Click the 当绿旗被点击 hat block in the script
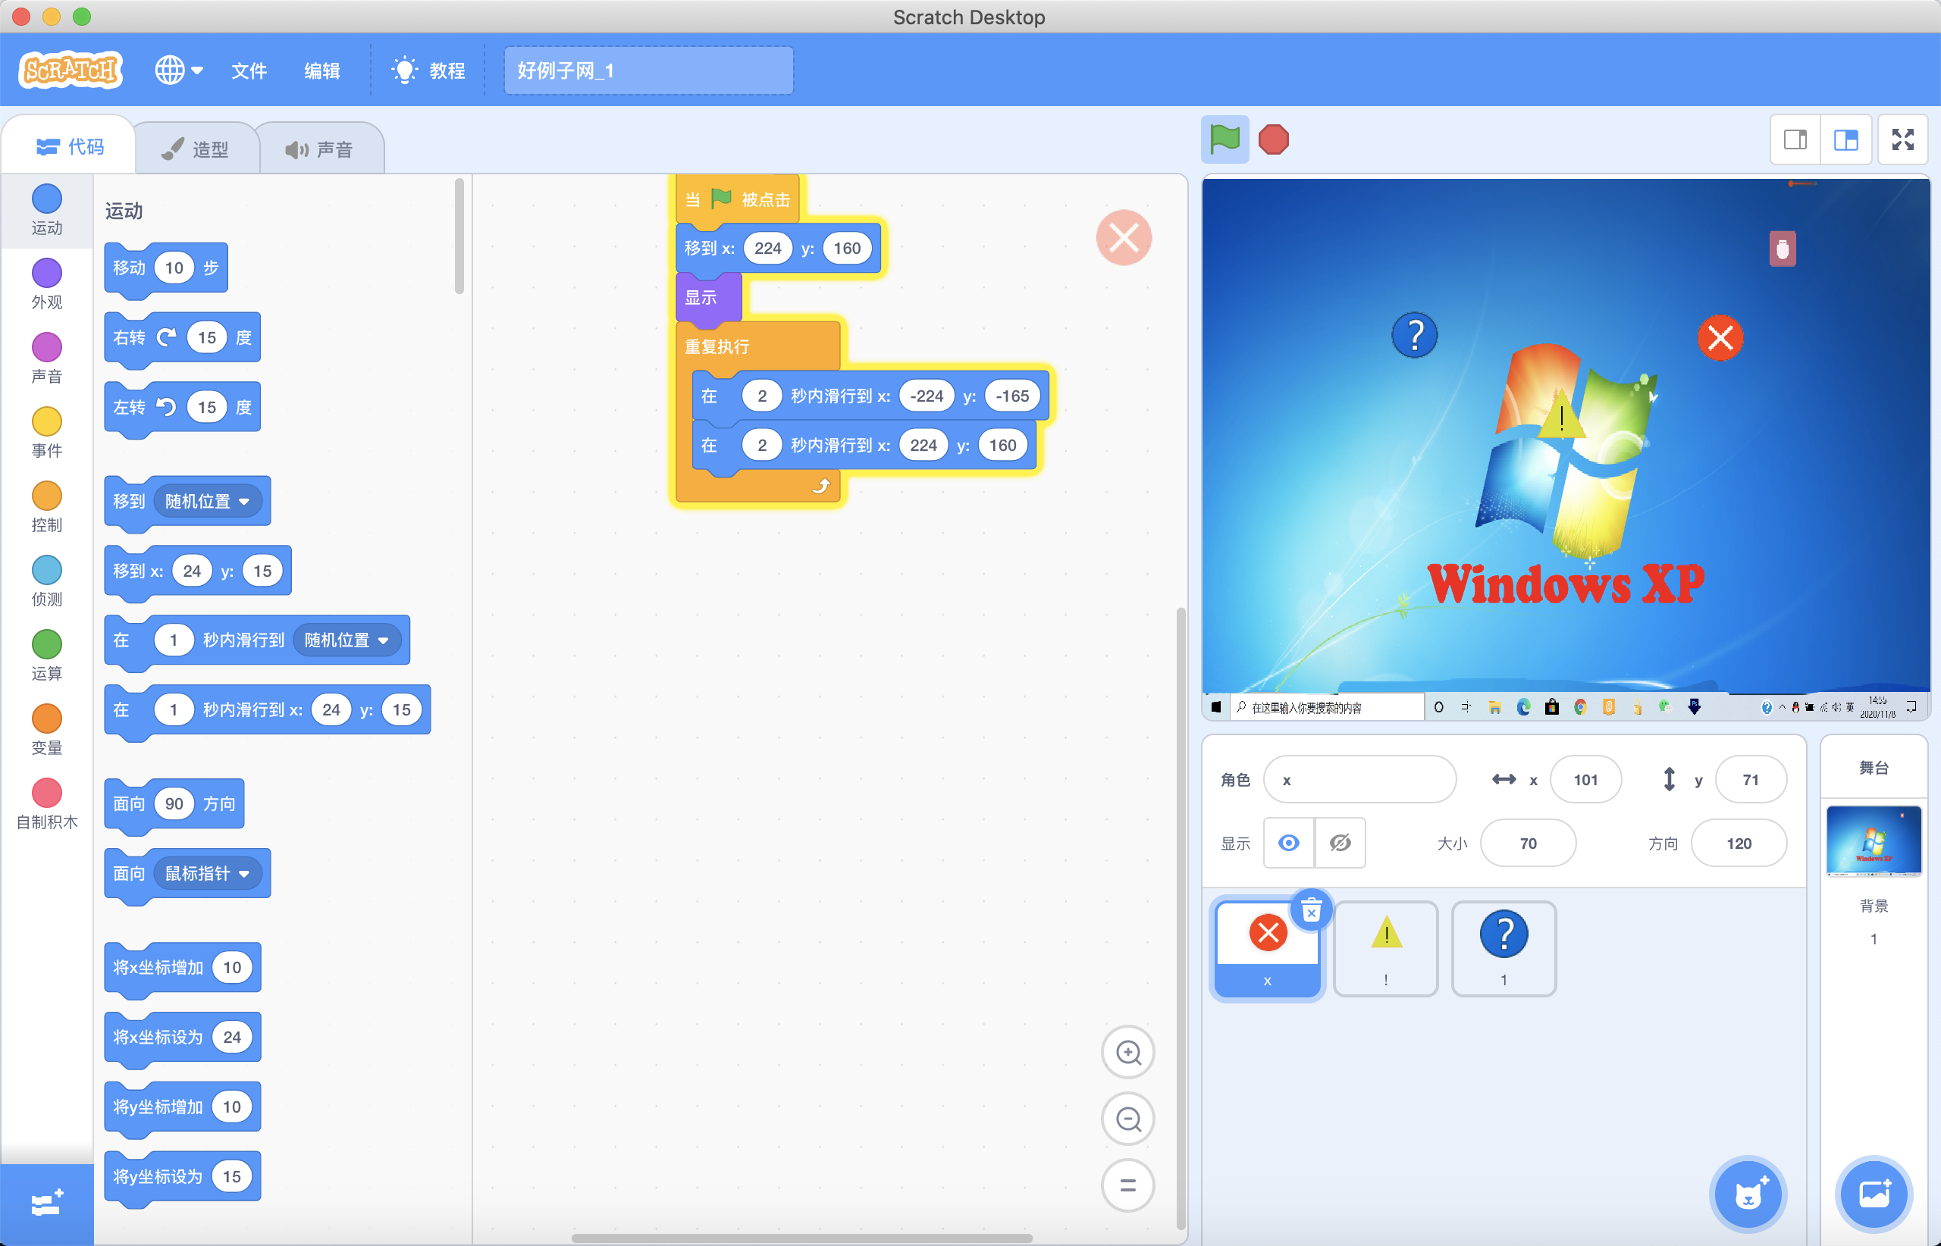The width and height of the screenshot is (1941, 1246). 738,199
